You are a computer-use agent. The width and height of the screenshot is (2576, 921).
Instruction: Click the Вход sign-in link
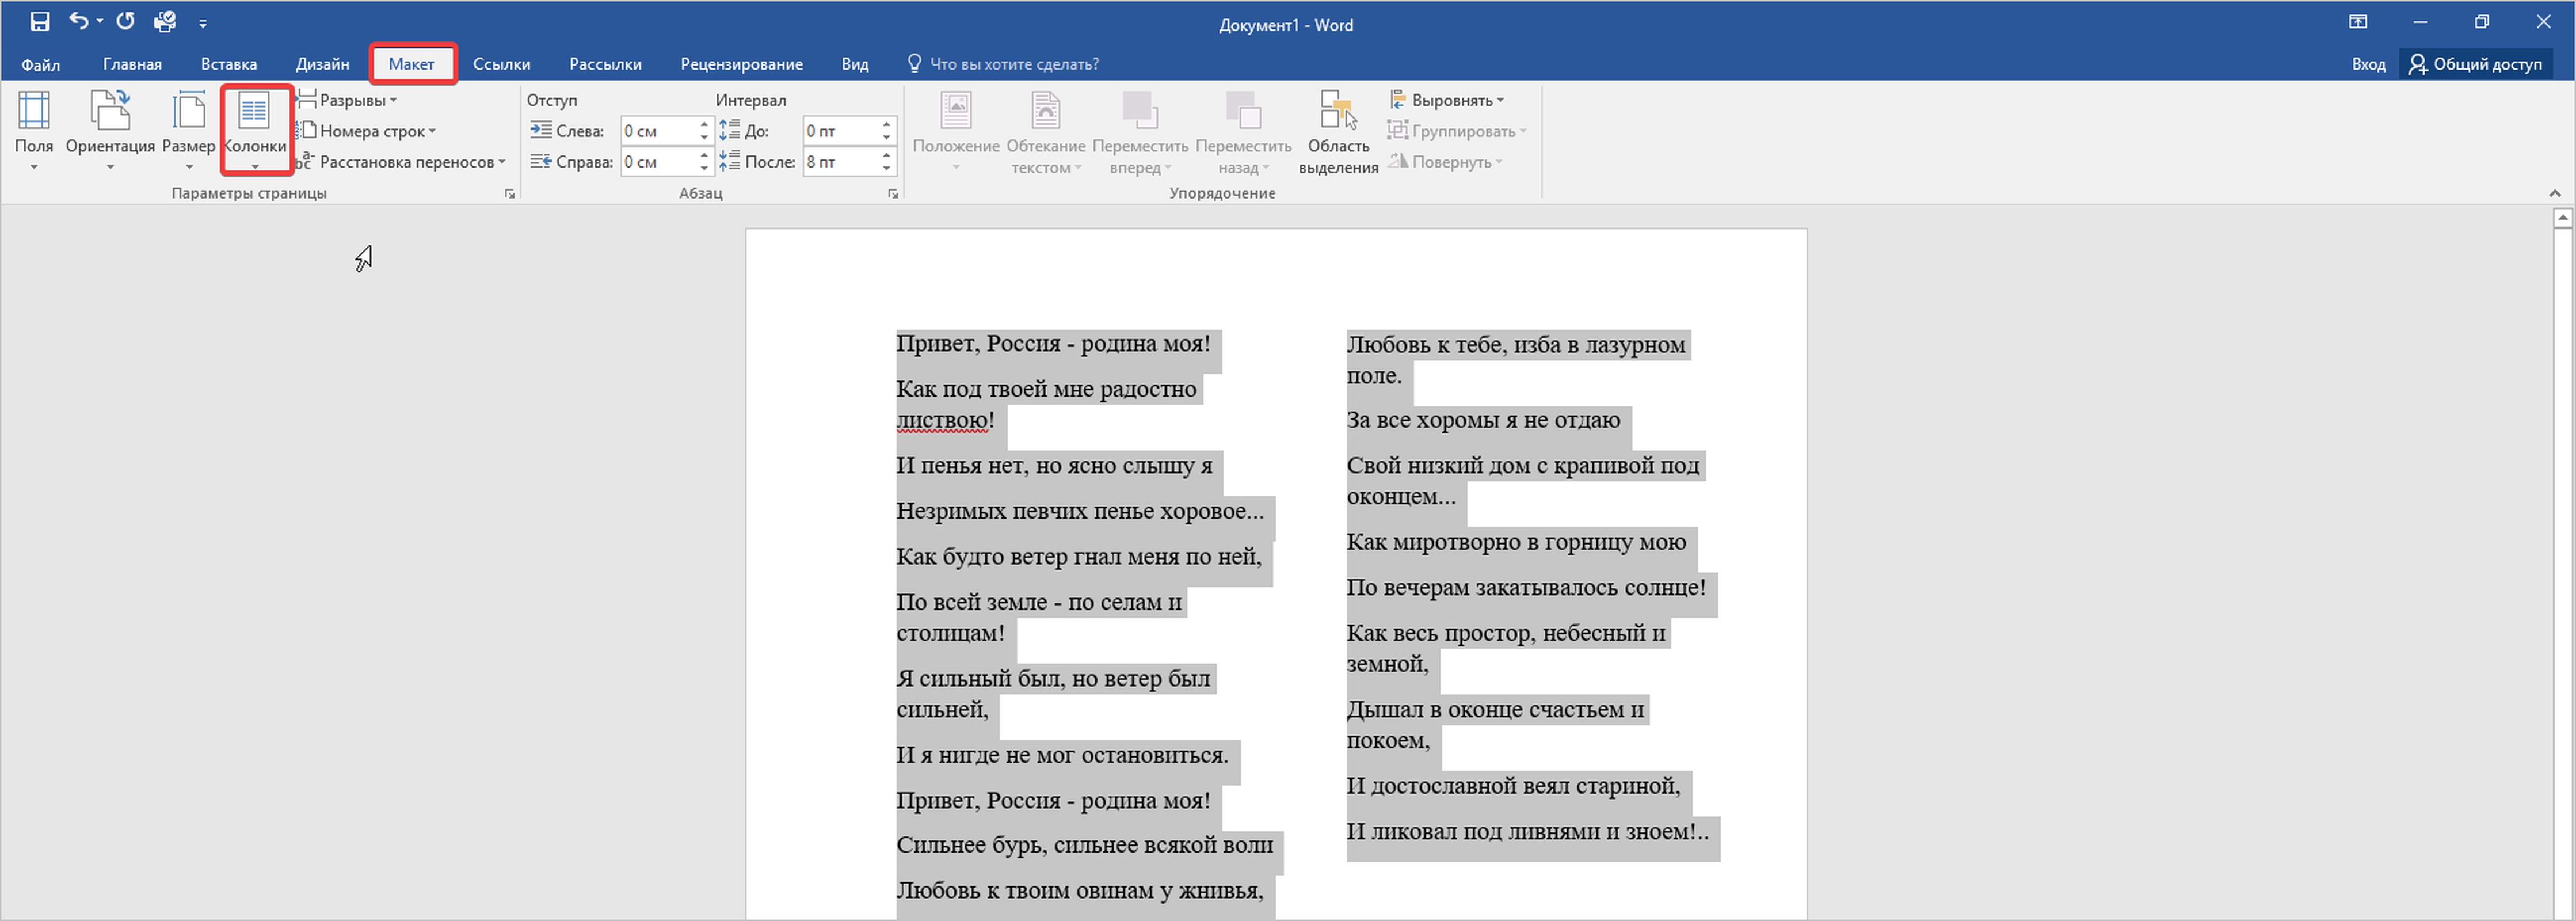(2367, 64)
